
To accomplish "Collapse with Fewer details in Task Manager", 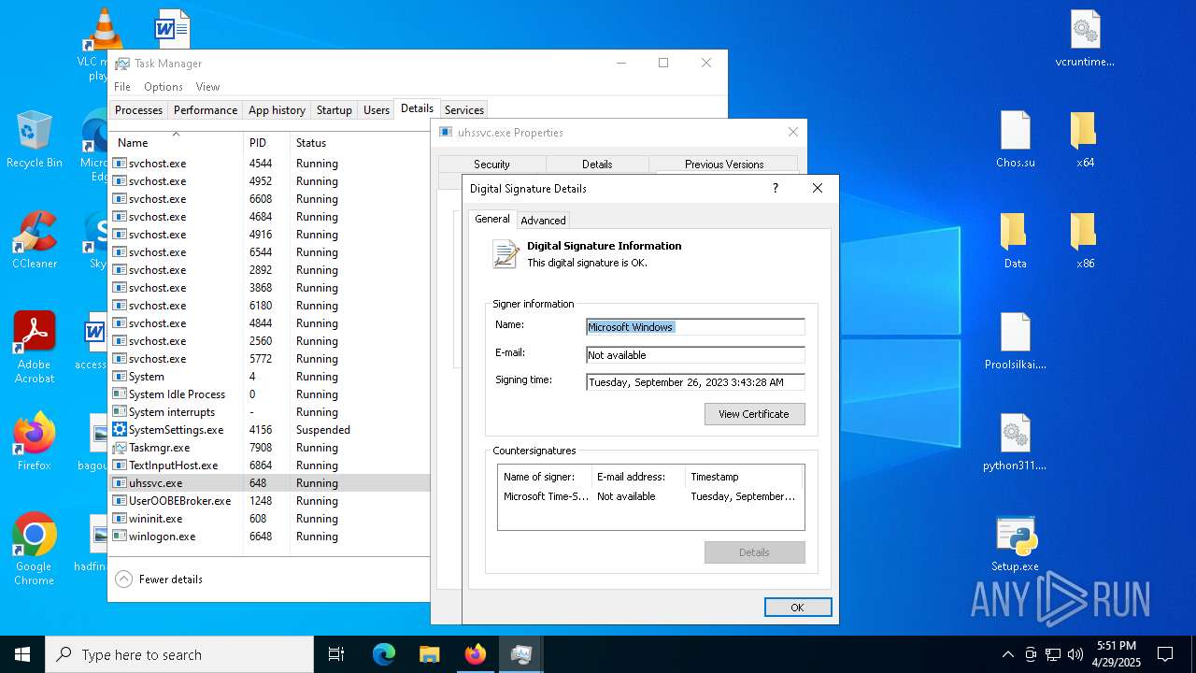I will (x=160, y=579).
